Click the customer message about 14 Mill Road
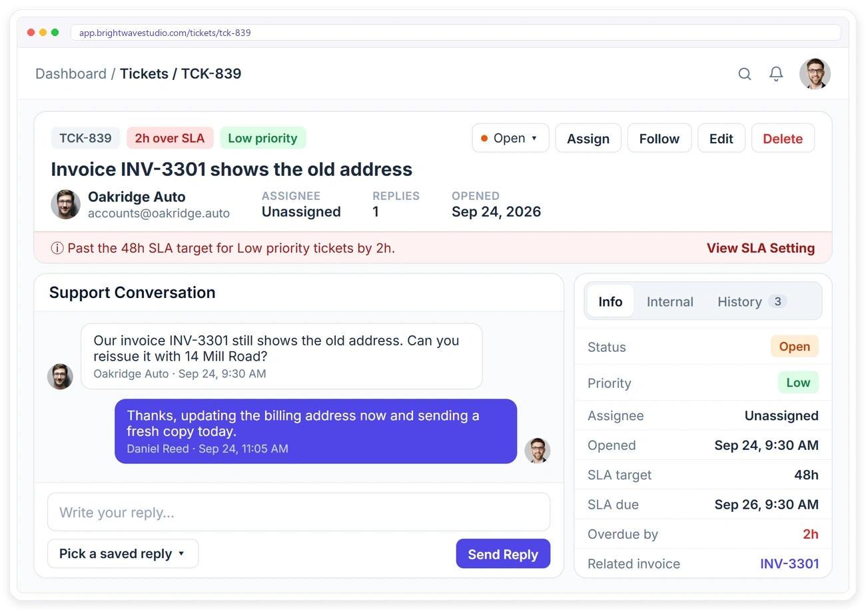 pyautogui.click(x=282, y=356)
